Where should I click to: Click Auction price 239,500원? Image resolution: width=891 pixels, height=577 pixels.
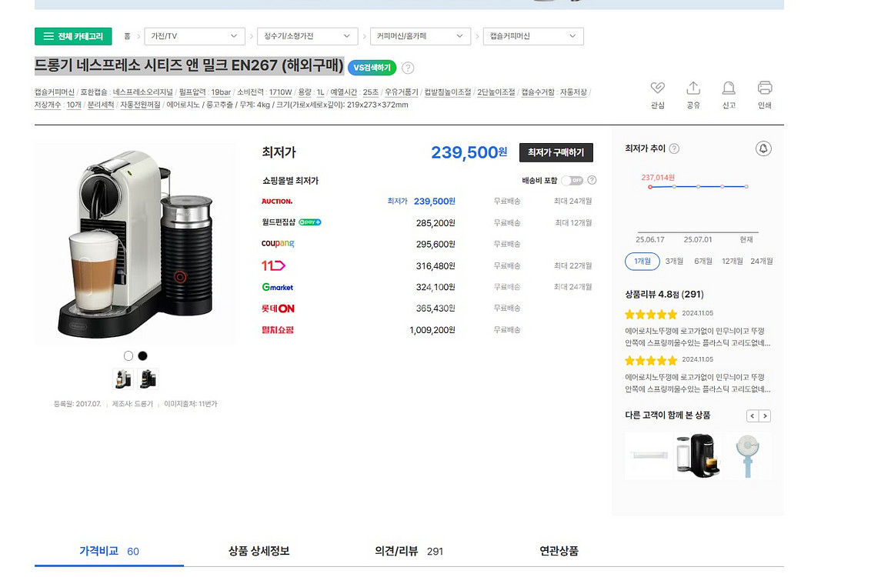[435, 201]
